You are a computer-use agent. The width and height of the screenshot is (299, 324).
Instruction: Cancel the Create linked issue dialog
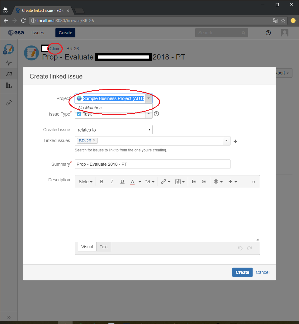tap(263, 272)
